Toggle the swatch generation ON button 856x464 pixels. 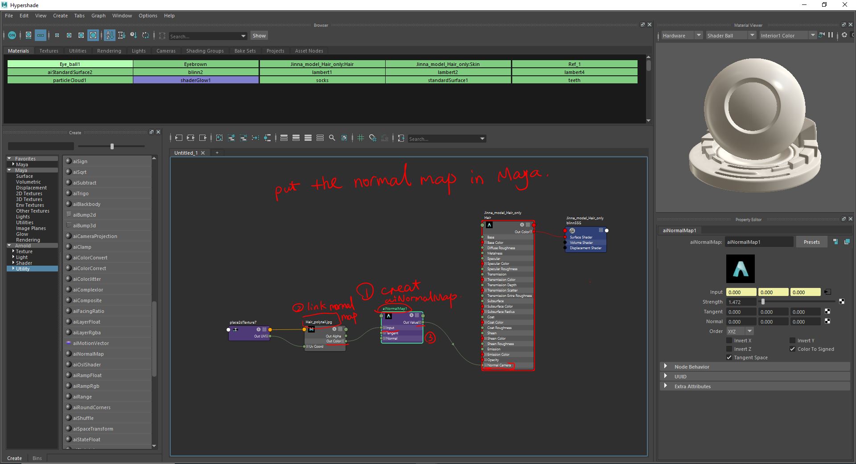[x=12, y=35]
